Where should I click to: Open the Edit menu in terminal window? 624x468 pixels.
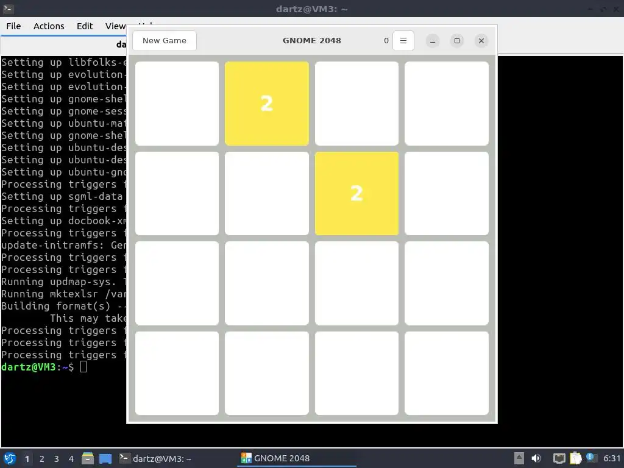click(x=84, y=26)
